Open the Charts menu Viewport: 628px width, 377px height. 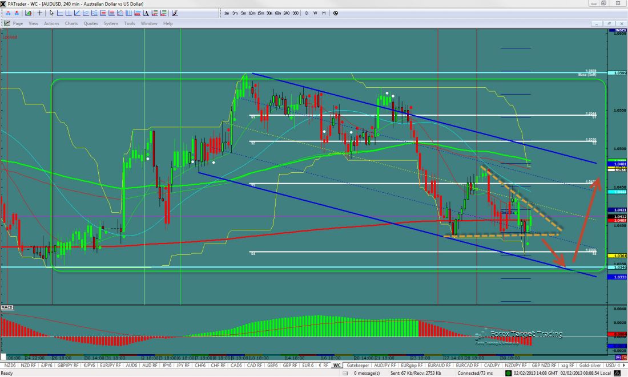click(x=71, y=23)
